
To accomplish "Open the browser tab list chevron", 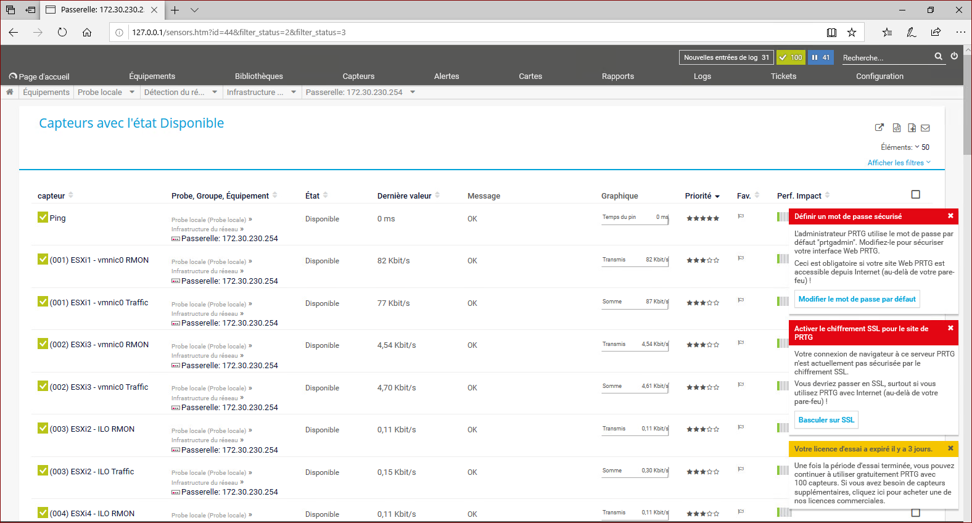I will pyautogui.click(x=195, y=10).
